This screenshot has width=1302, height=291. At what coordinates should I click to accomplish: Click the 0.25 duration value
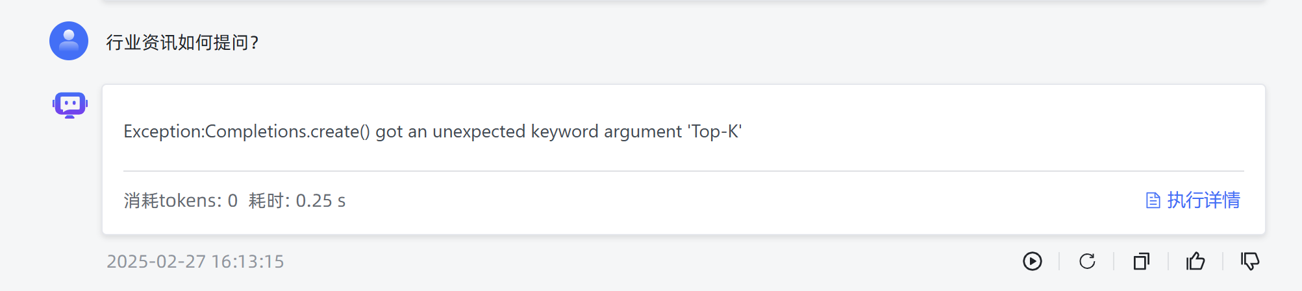pos(314,201)
